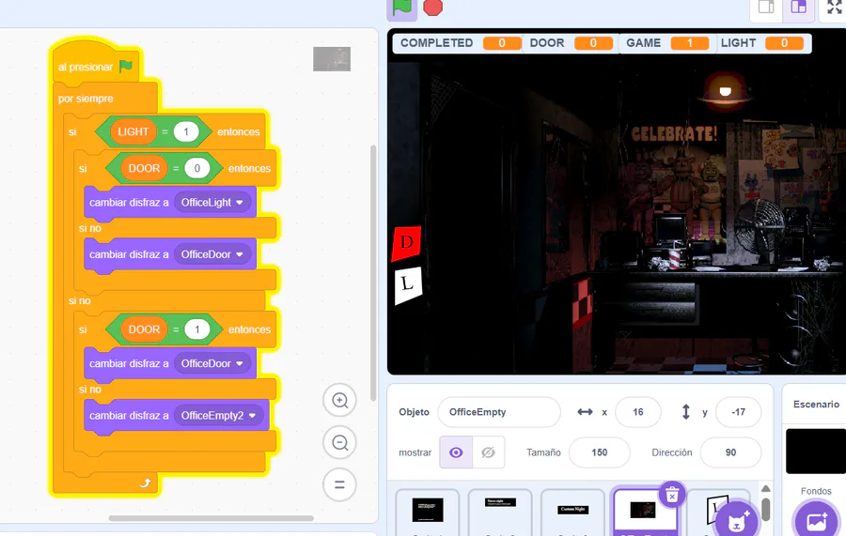Click the DOOR variable in DOOR = 1

tap(144, 329)
